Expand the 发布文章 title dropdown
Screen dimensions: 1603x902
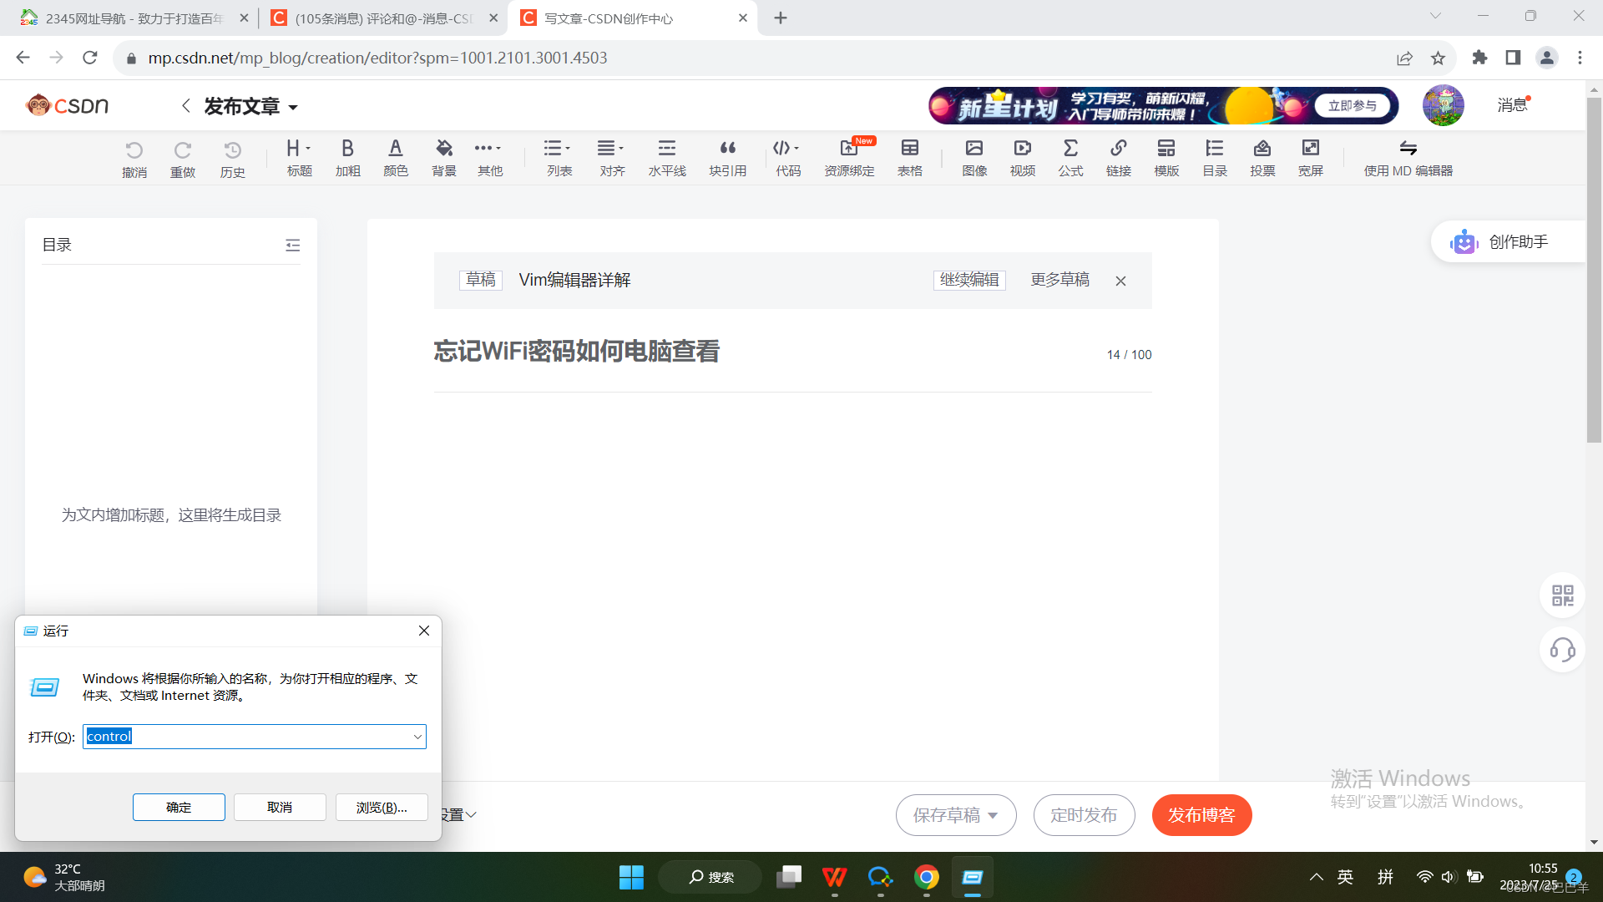coord(293,108)
